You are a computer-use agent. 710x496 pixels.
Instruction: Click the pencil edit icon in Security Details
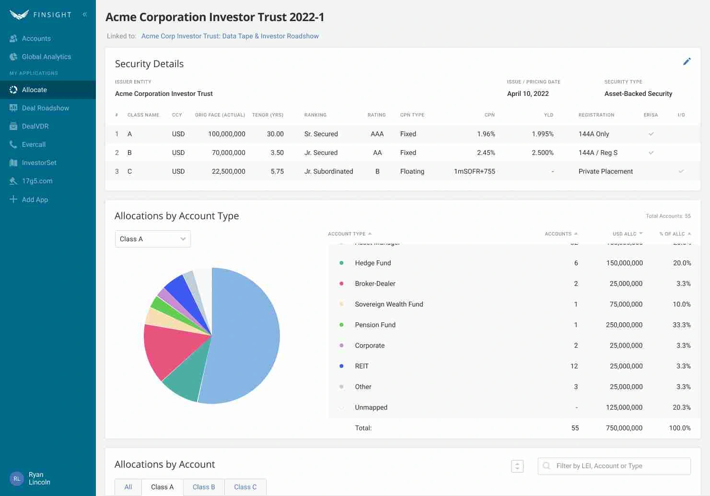[687, 61]
